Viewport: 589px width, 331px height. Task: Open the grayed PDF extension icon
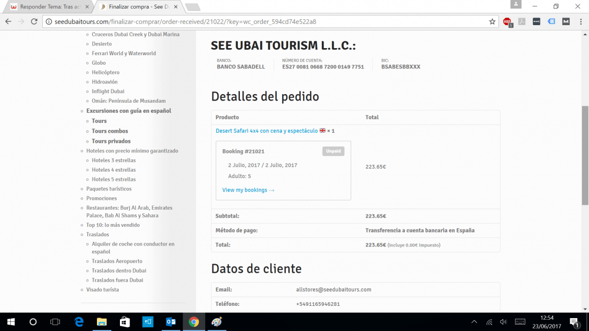coord(522,22)
